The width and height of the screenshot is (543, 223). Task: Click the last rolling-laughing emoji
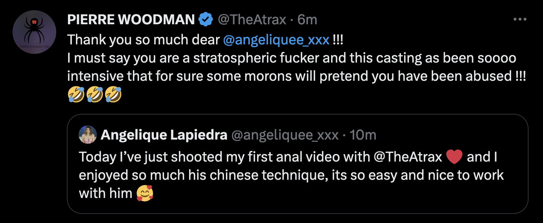pyautogui.click(x=113, y=95)
